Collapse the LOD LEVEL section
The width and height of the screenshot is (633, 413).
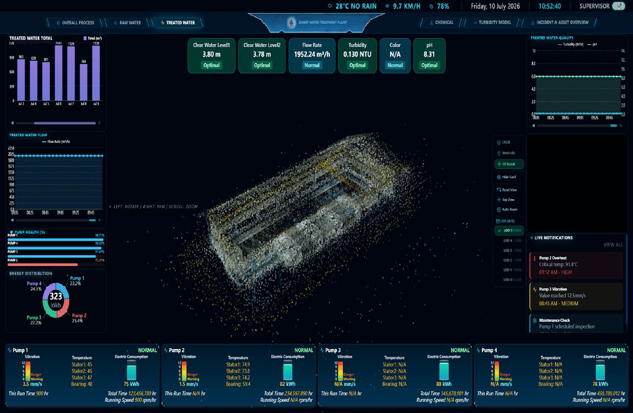[x=505, y=221]
